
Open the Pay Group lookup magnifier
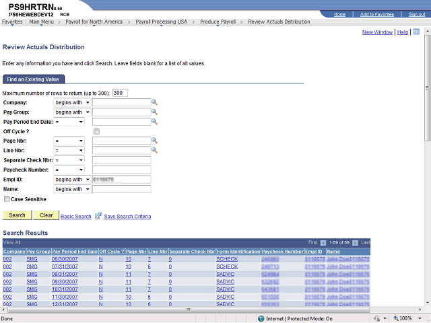(154, 112)
